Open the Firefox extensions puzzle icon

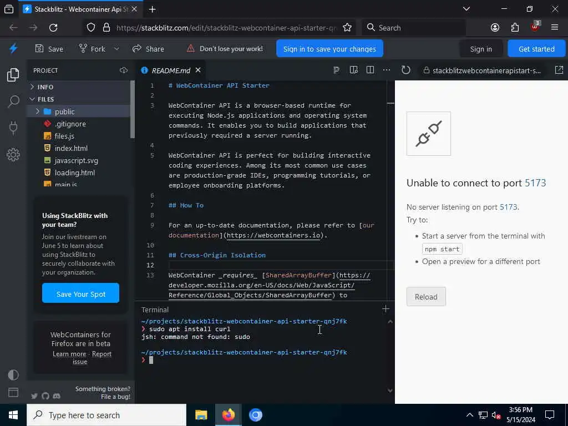[515, 28]
